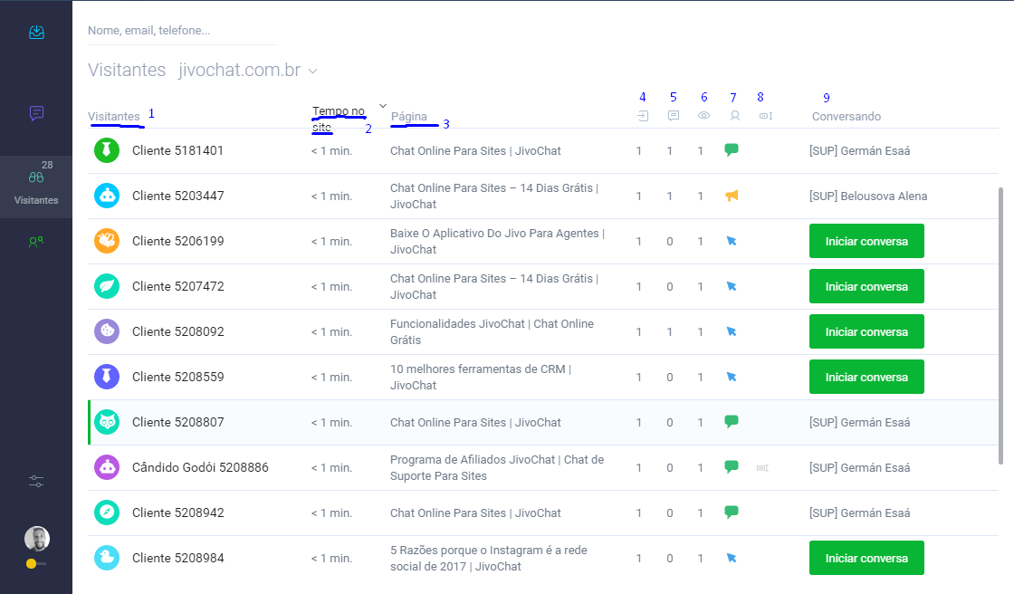Click page '5 Razões porque o Instagram'

[488, 559]
